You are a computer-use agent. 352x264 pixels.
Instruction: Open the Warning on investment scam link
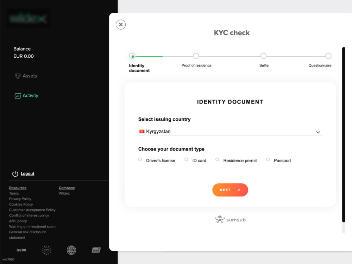point(32,226)
